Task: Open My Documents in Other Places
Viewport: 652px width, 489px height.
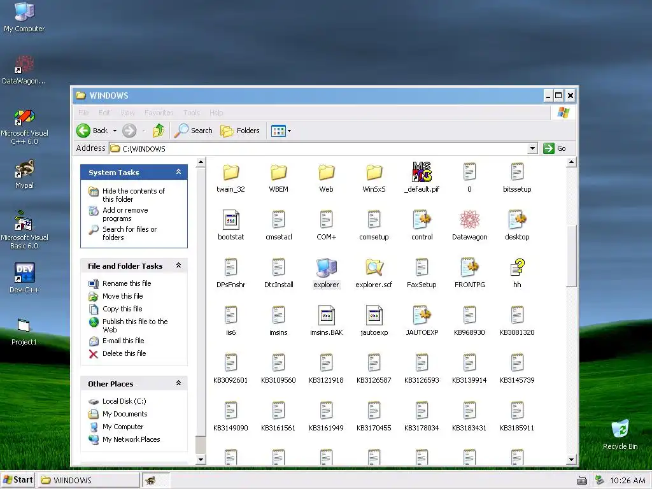Action: [x=125, y=414]
